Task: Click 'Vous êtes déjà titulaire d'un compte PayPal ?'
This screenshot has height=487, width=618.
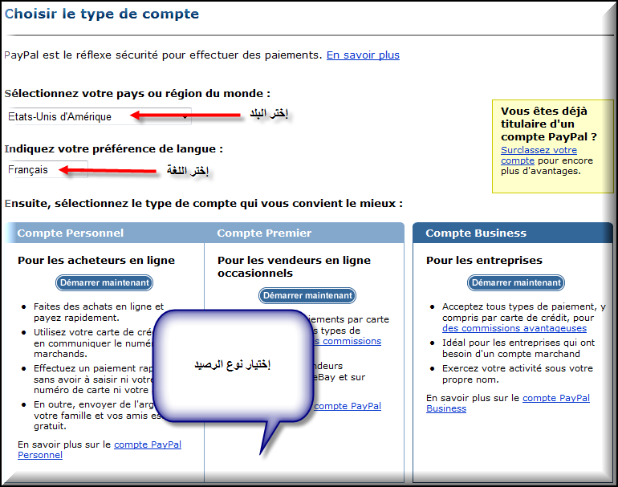Action: (x=549, y=124)
